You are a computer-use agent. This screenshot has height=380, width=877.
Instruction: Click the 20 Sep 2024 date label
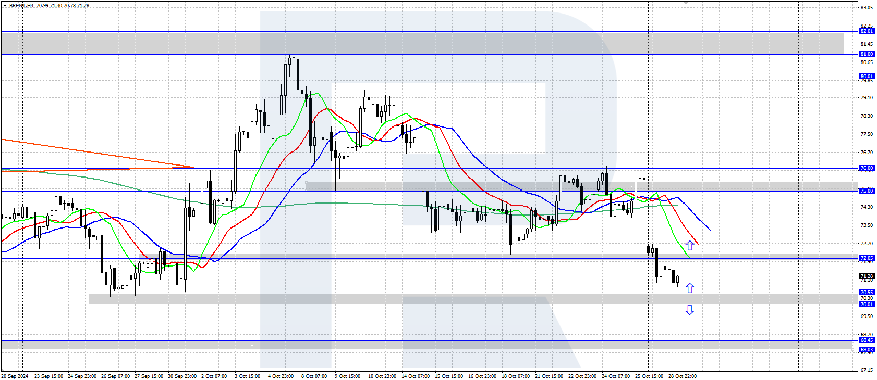15,376
